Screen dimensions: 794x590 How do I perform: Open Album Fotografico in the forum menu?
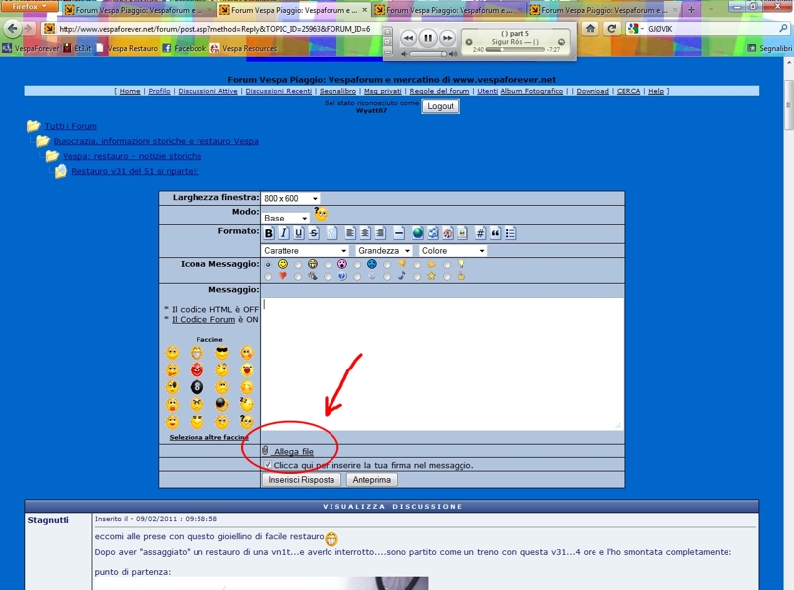pos(532,91)
